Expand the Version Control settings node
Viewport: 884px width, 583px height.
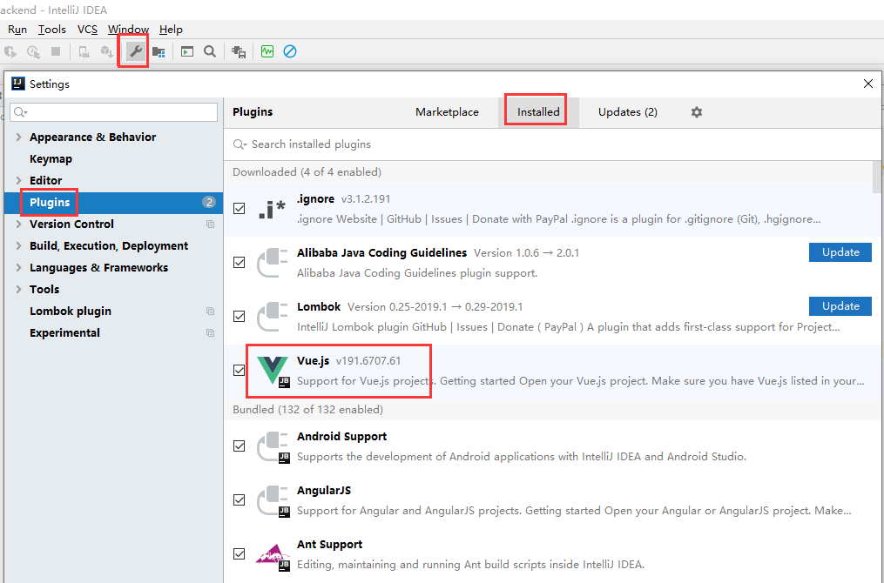click(18, 224)
